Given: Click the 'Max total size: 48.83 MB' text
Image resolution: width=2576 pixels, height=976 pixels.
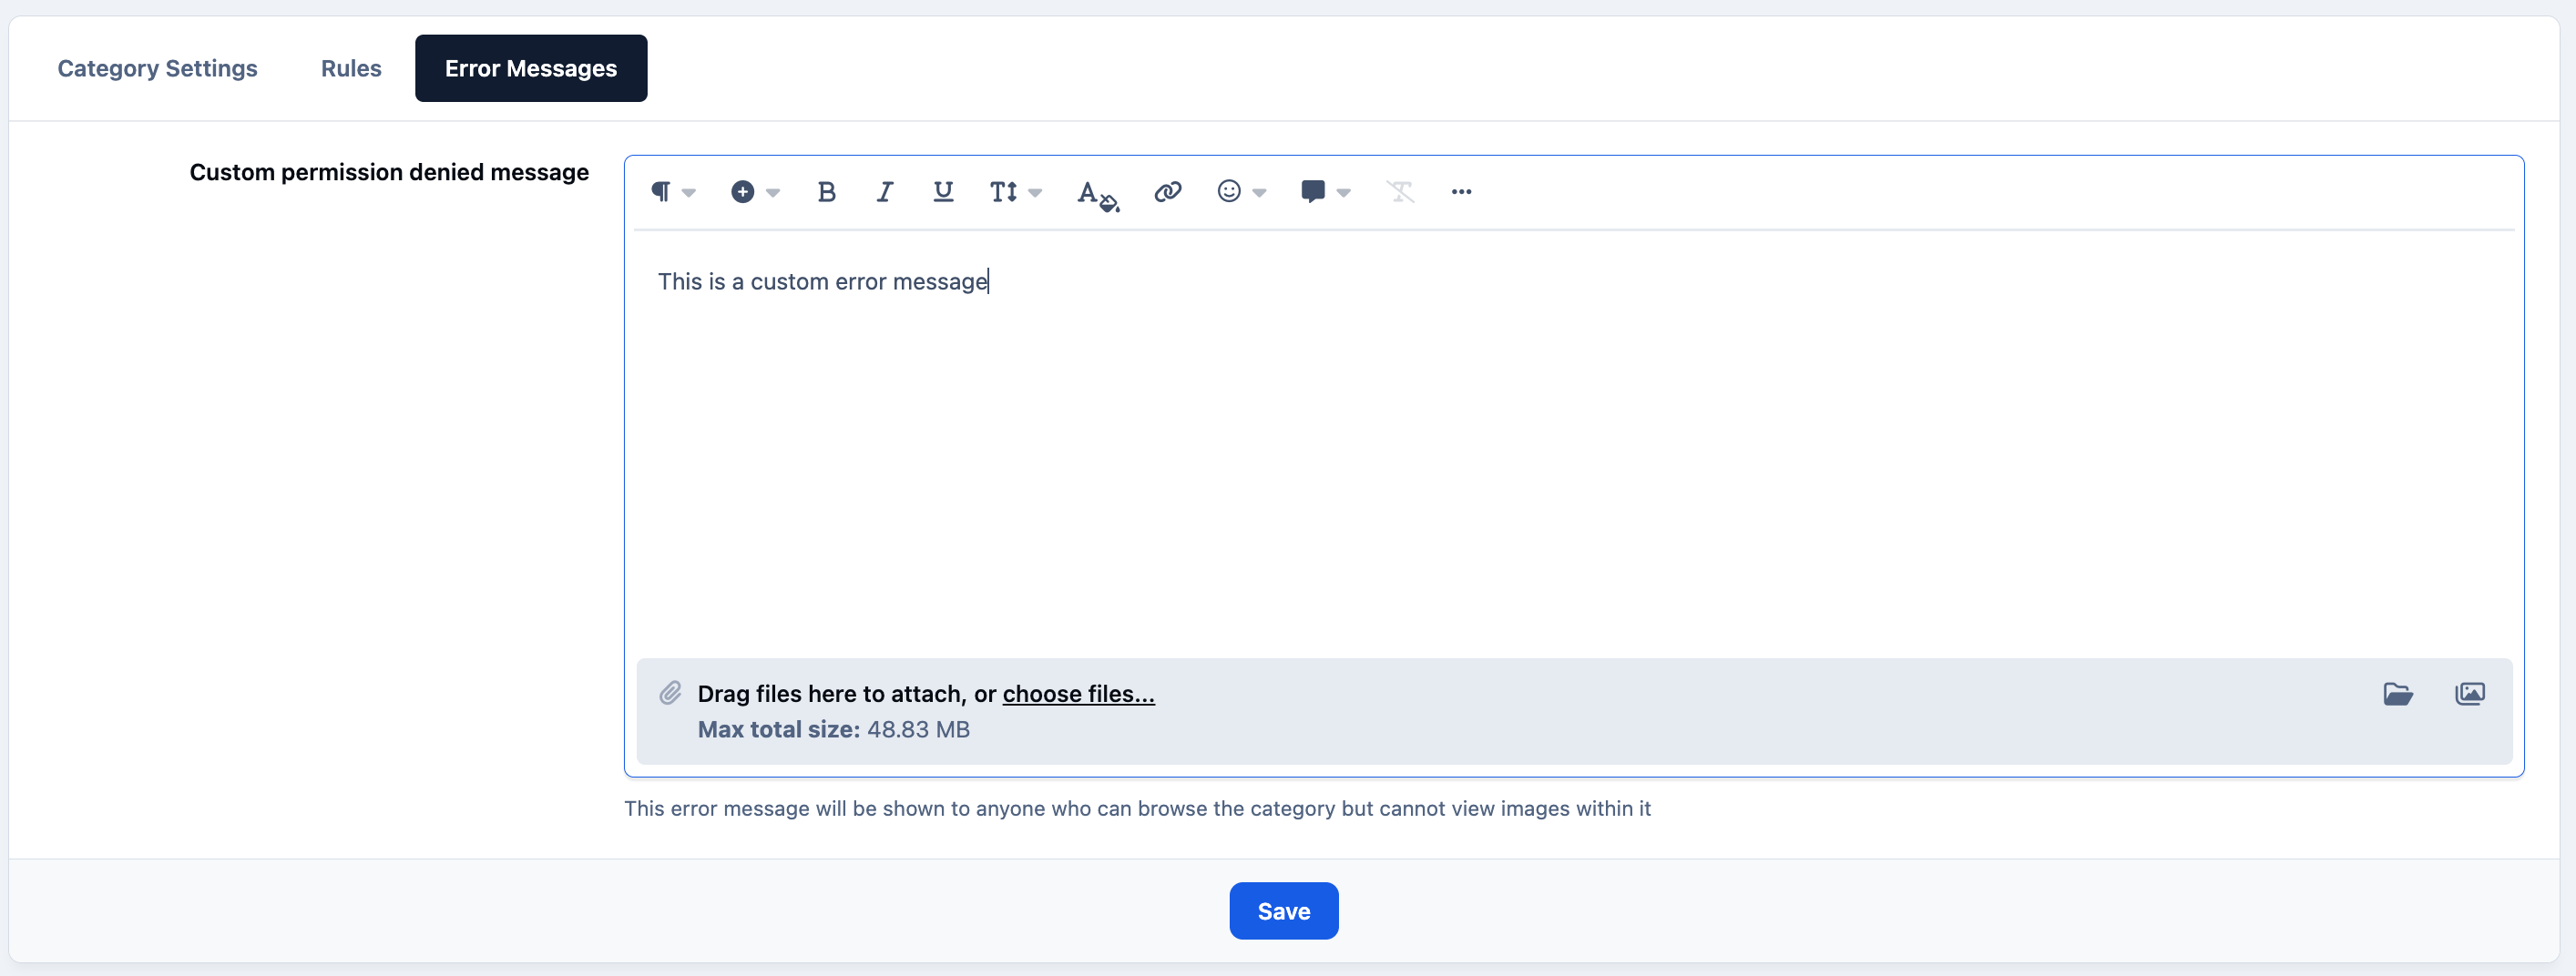Looking at the screenshot, I should [x=833, y=729].
